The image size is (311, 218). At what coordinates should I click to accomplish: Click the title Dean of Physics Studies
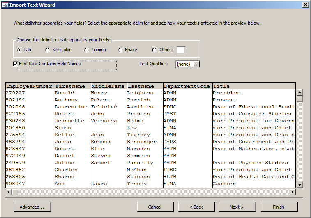coord(250,163)
